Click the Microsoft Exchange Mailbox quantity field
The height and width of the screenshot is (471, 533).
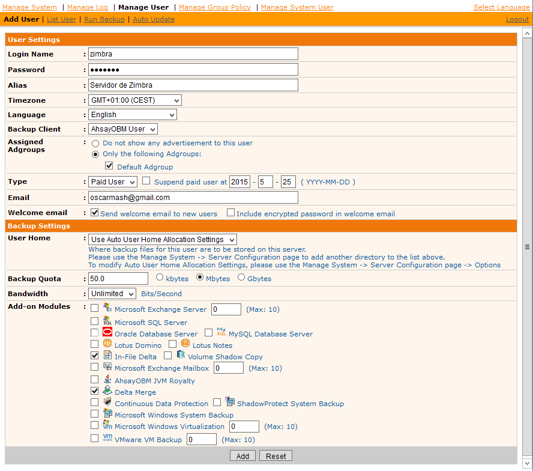[x=229, y=368]
